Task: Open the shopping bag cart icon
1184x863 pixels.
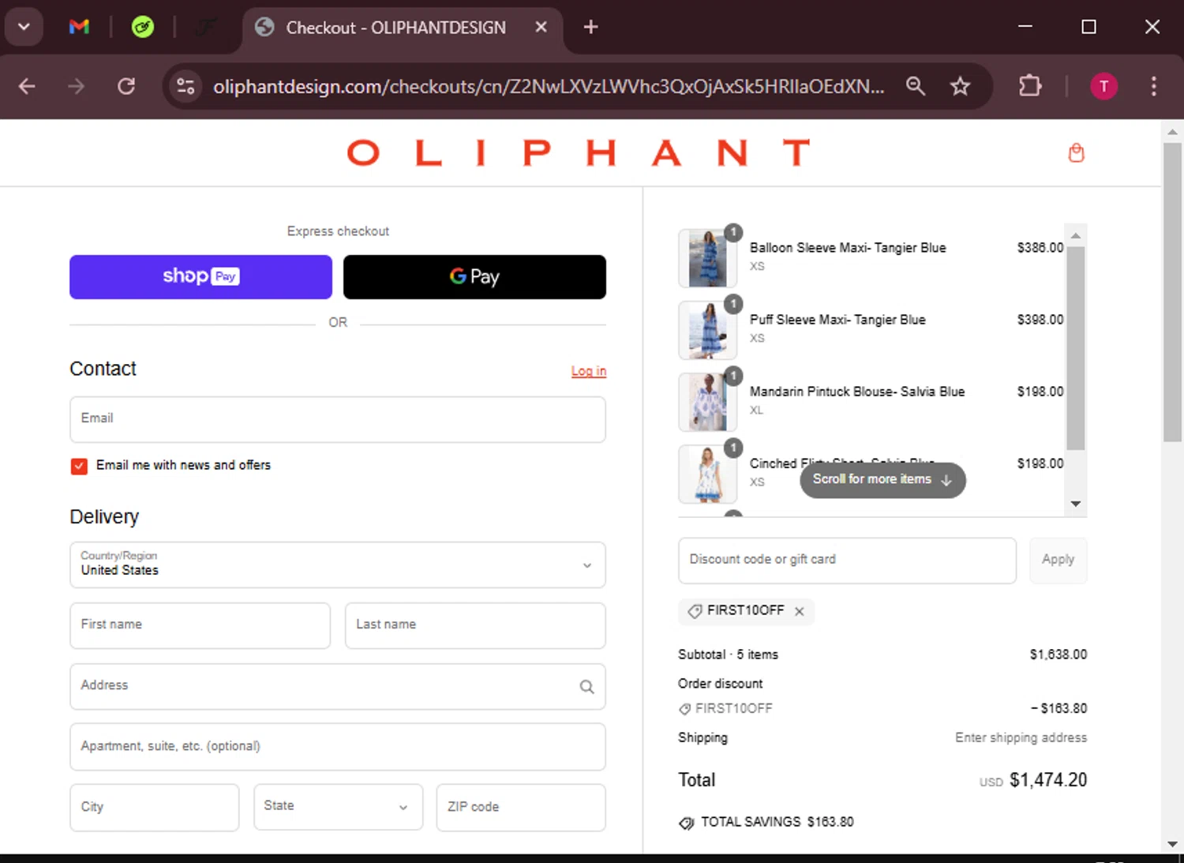Action: coord(1076,152)
